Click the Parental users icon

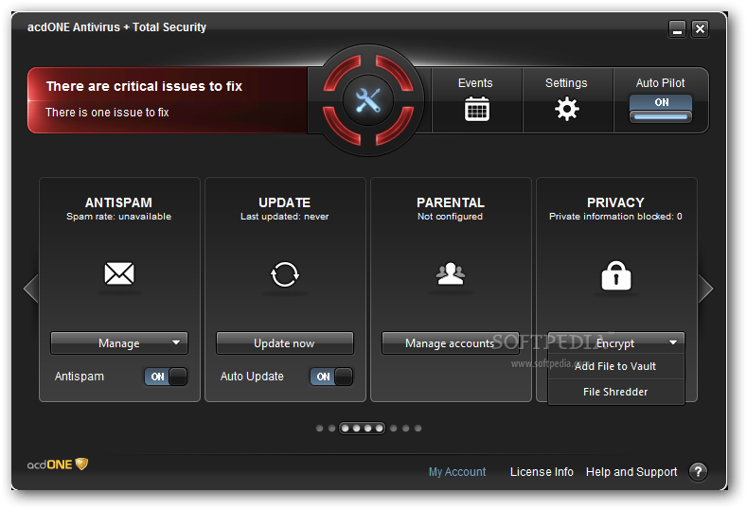pyautogui.click(x=451, y=273)
